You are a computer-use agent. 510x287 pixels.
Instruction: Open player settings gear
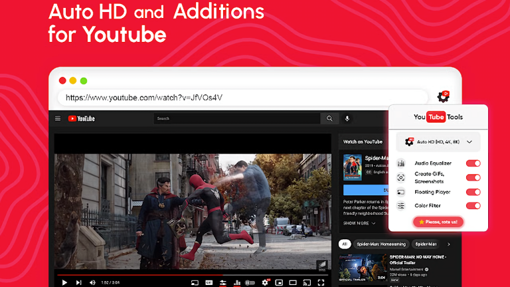click(x=265, y=282)
